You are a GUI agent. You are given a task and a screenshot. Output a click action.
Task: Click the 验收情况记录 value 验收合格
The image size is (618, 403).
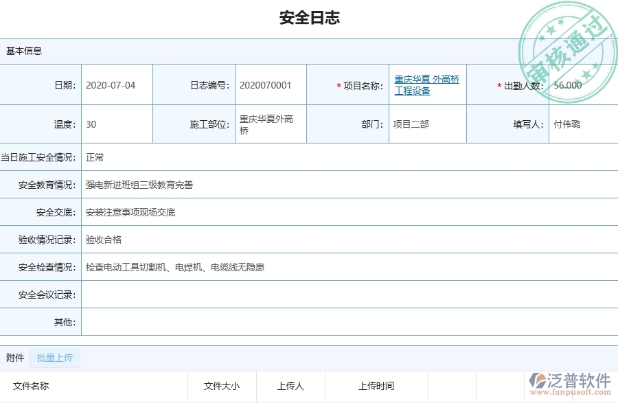(x=104, y=240)
